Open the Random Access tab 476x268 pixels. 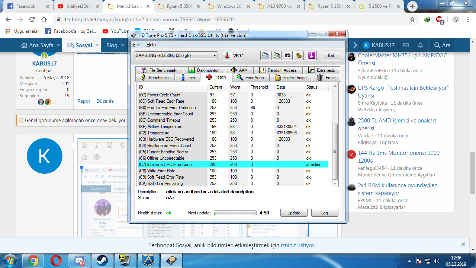[x=278, y=70]
